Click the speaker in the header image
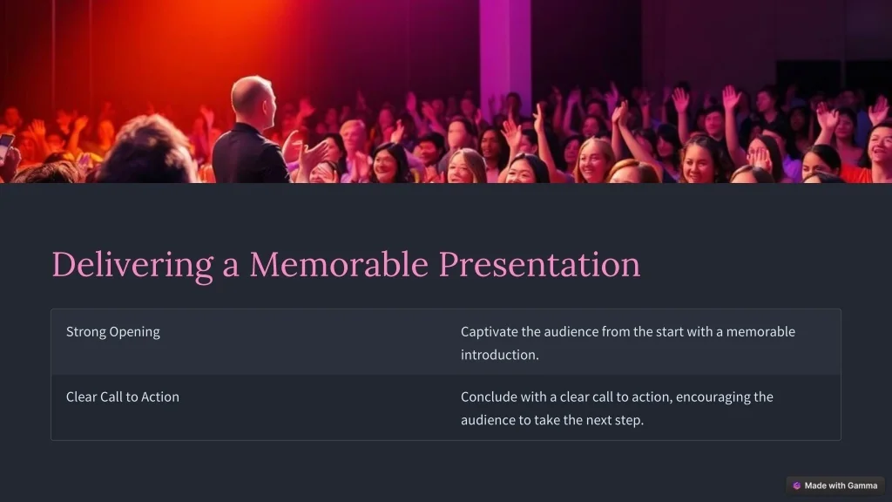Screen dimensions: 892x502 (x=250, y=130)
